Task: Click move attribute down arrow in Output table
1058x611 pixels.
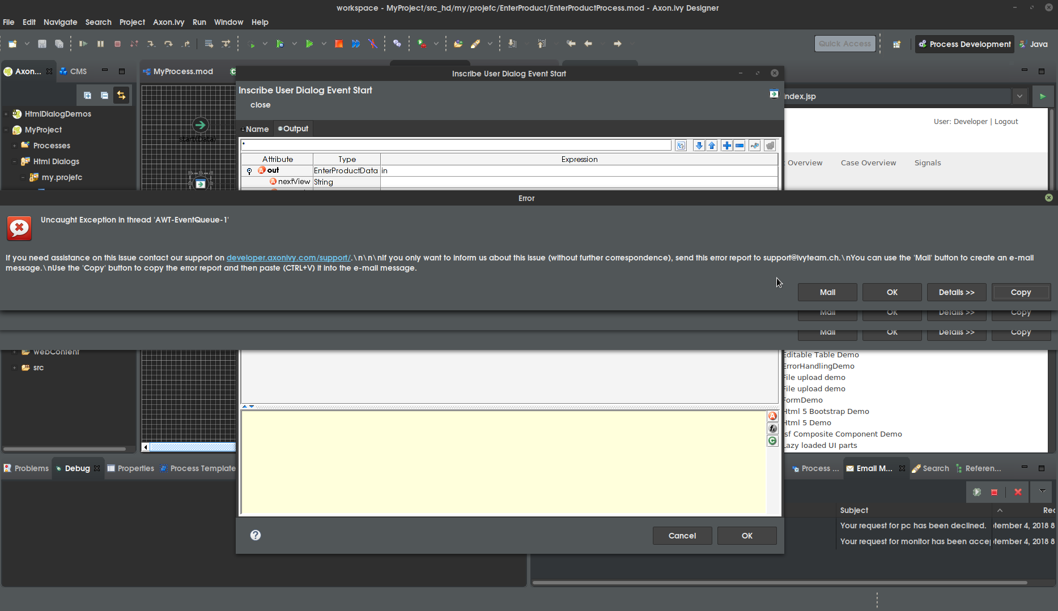Action: [x=699, y=146]
